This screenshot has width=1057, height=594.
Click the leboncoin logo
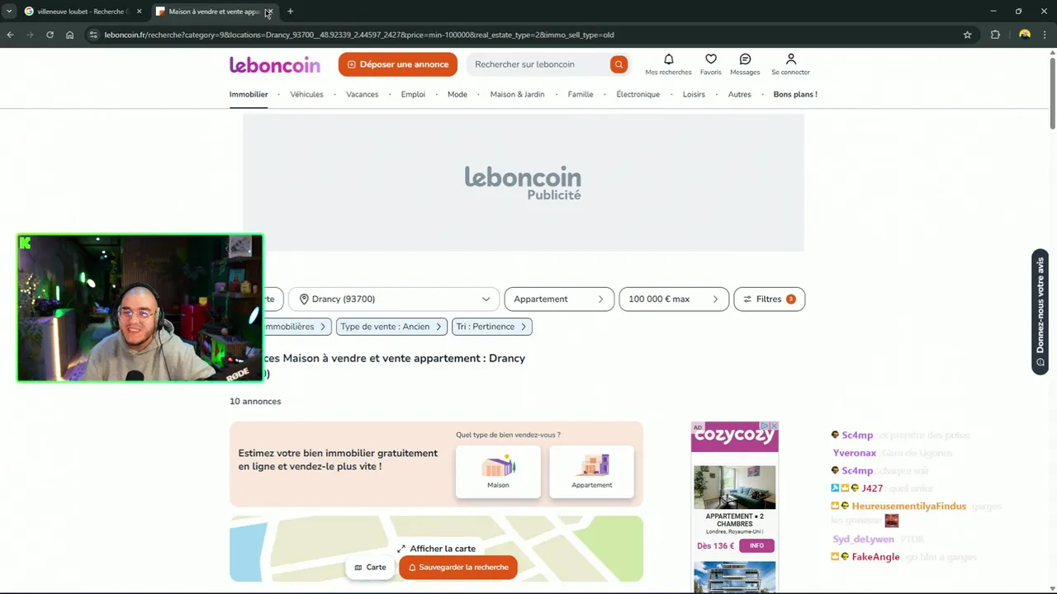click(x=274, y=64)
